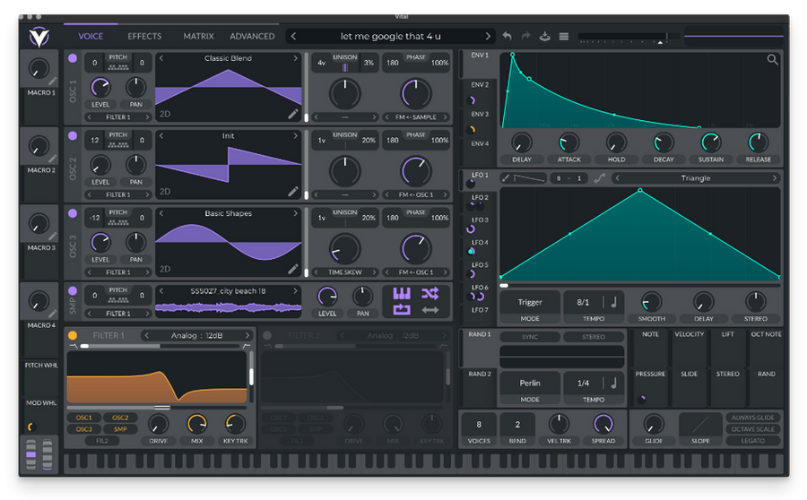The width and height of the screenshot is (807, 500).
Task: Toggle OSC1 input on Filter 1
Action: pos(84,418)
